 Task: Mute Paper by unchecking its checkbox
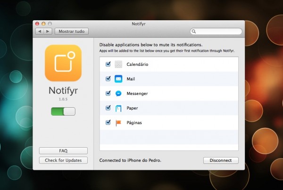pos(108,108)
